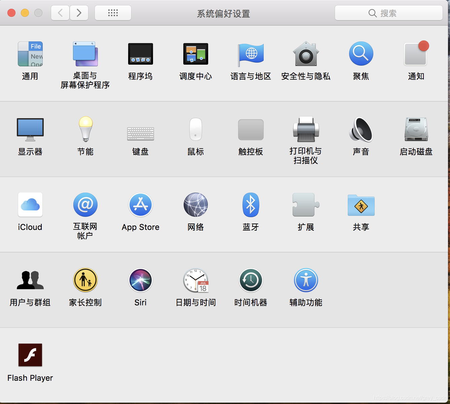The width and height of the screenshot is (450, 404).
Task: Open the 程序坞 (Dock) preferences
Action: point(141,54)
